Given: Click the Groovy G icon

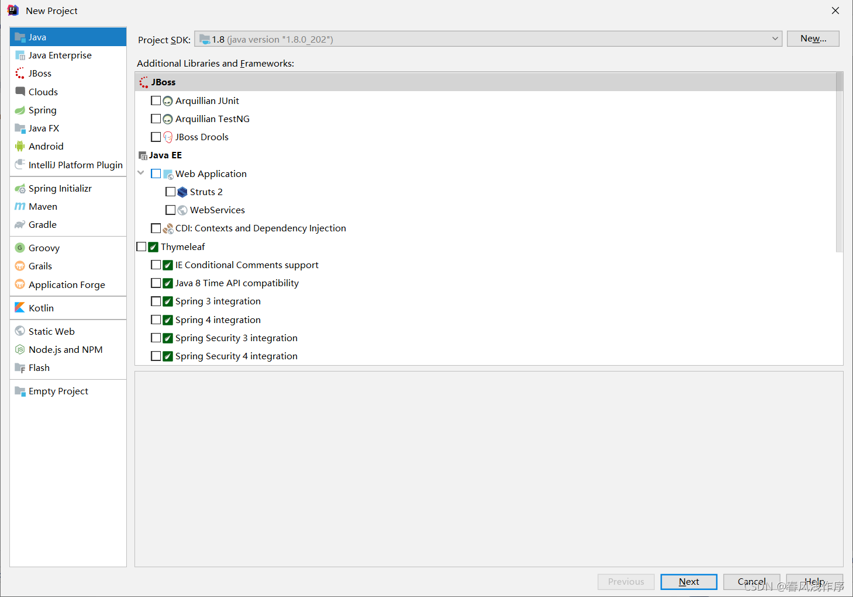Looking at the screenshot, I should pyautogui.click(x=20, y=248).
